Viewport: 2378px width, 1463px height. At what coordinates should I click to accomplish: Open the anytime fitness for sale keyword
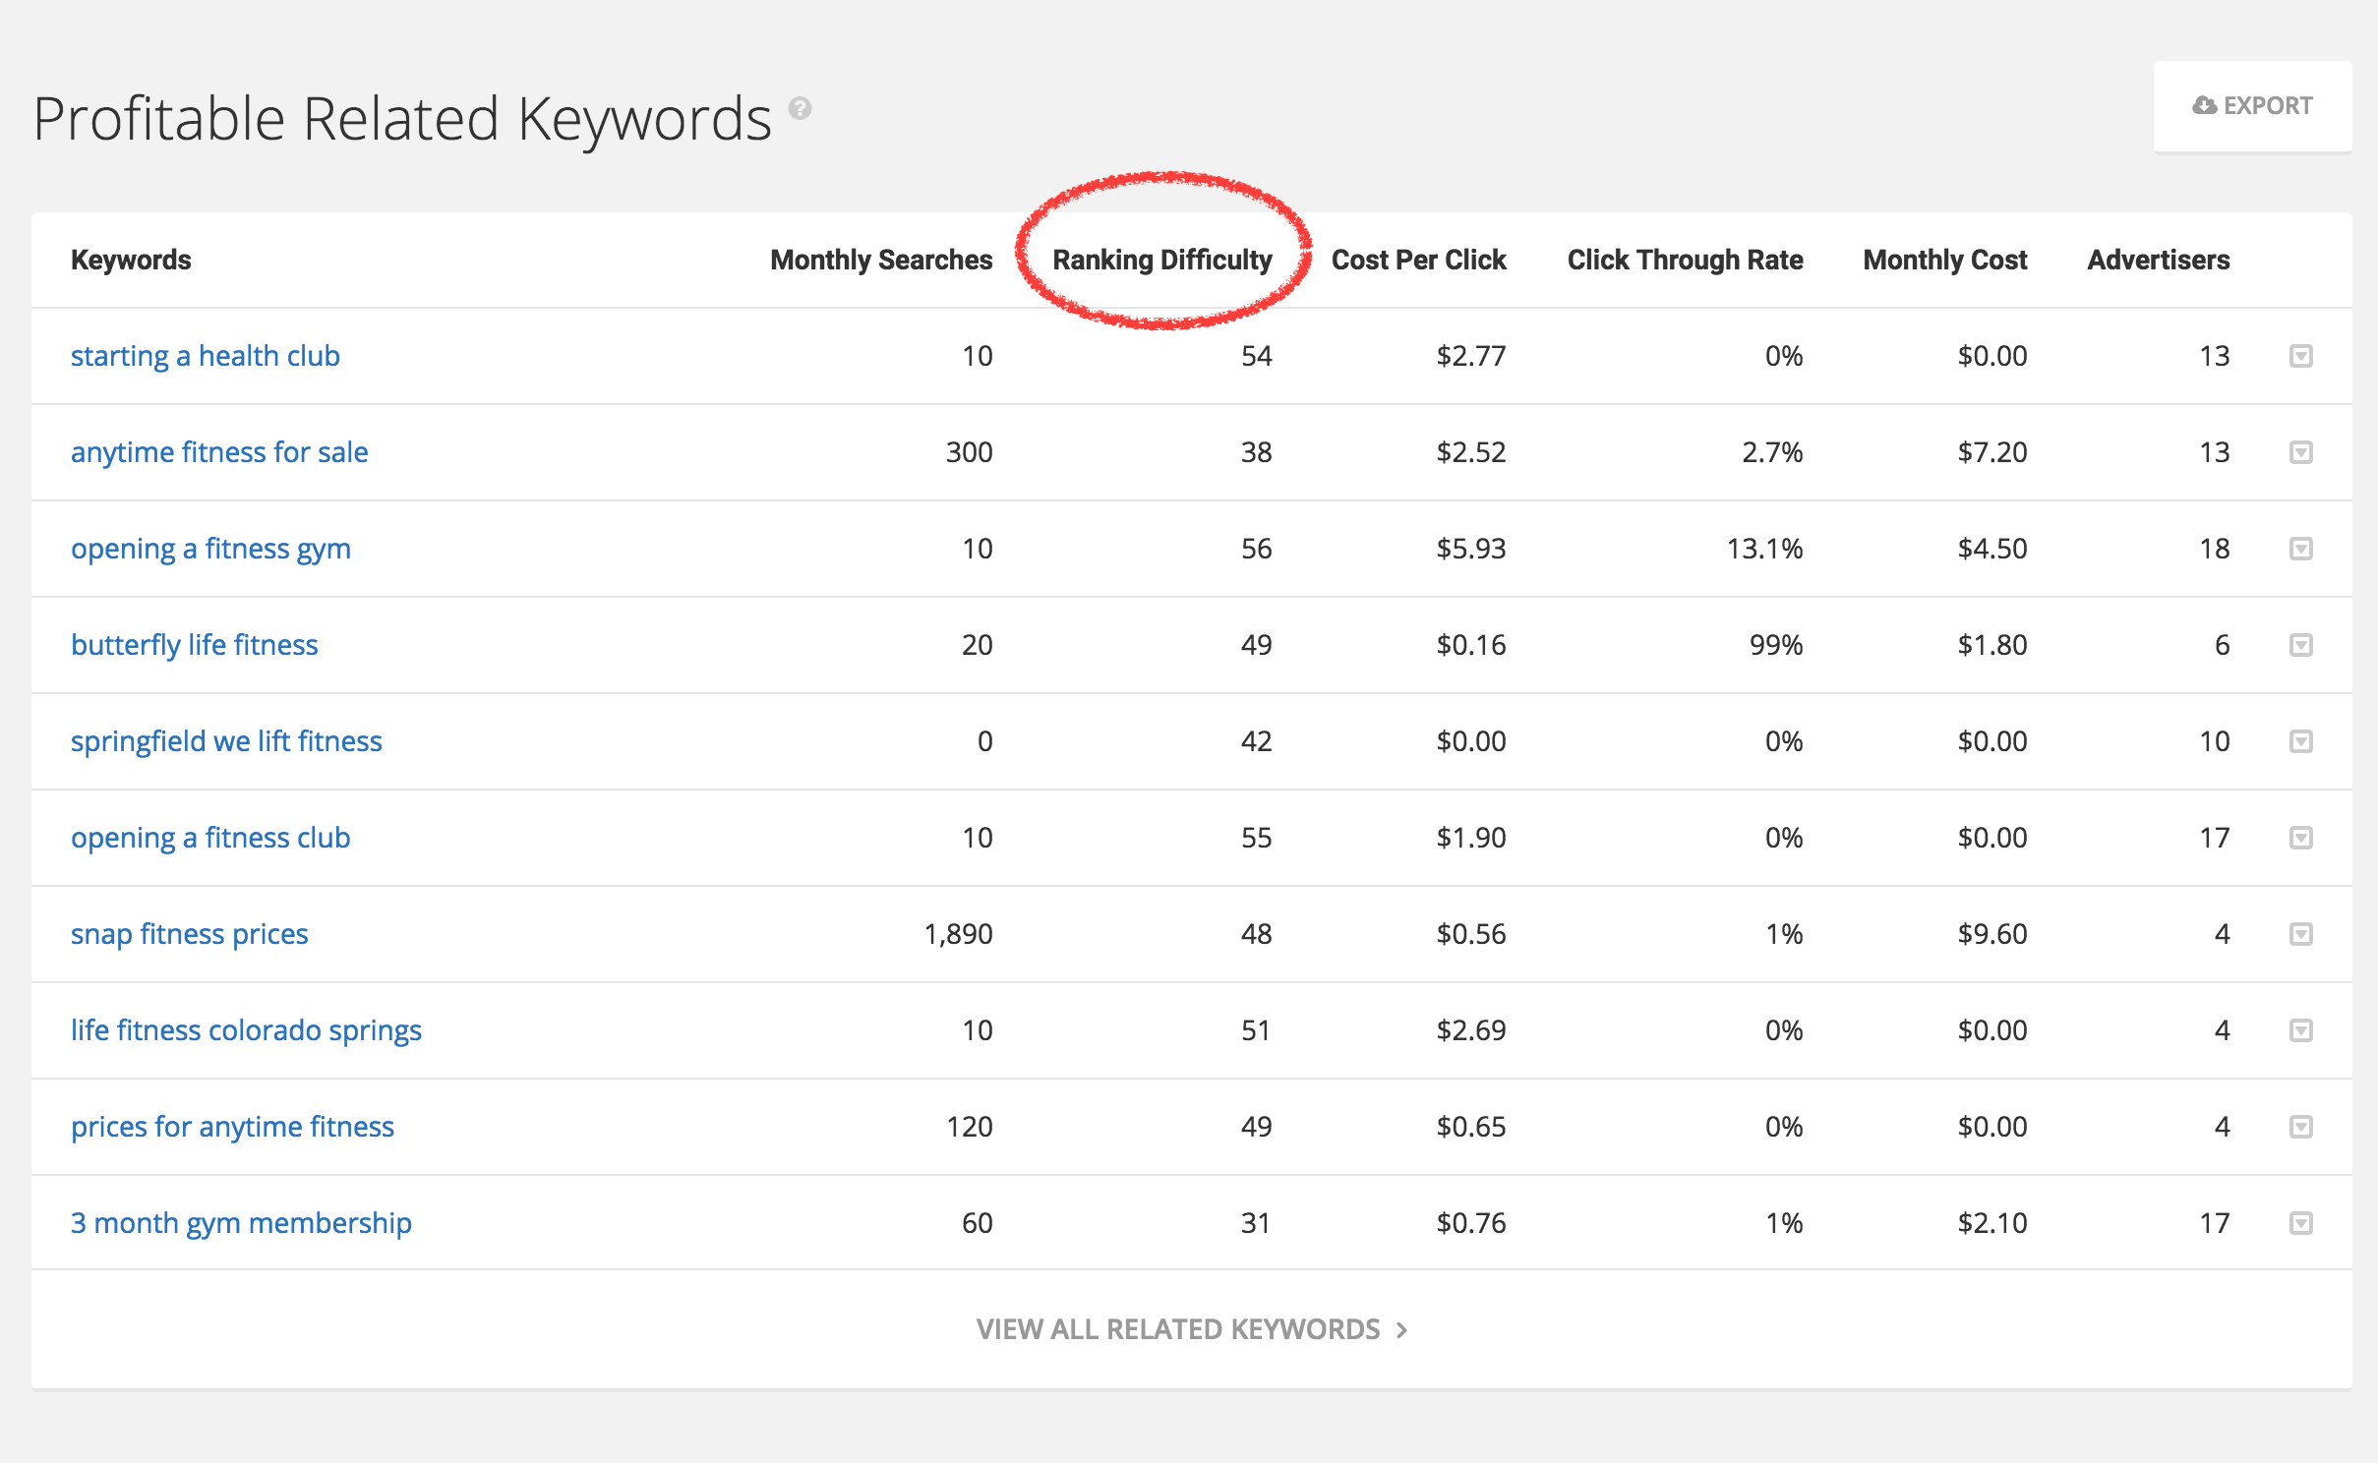(219, 451)
